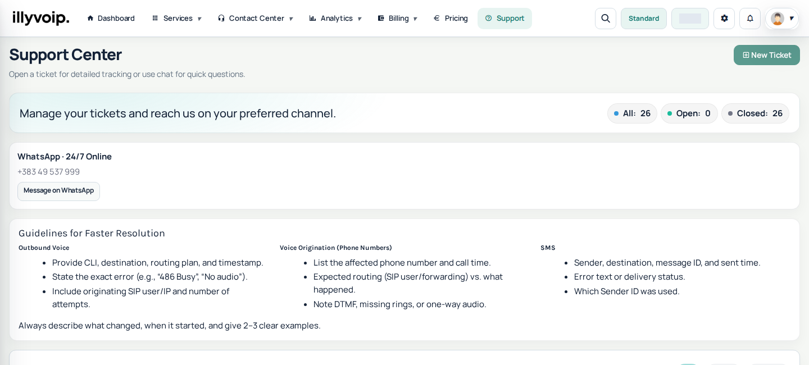Viewport: 809px width, 365px height.
Task: Click 'Open a ticket for detailed tracking' subtitle
Action: tap(127, 74)
